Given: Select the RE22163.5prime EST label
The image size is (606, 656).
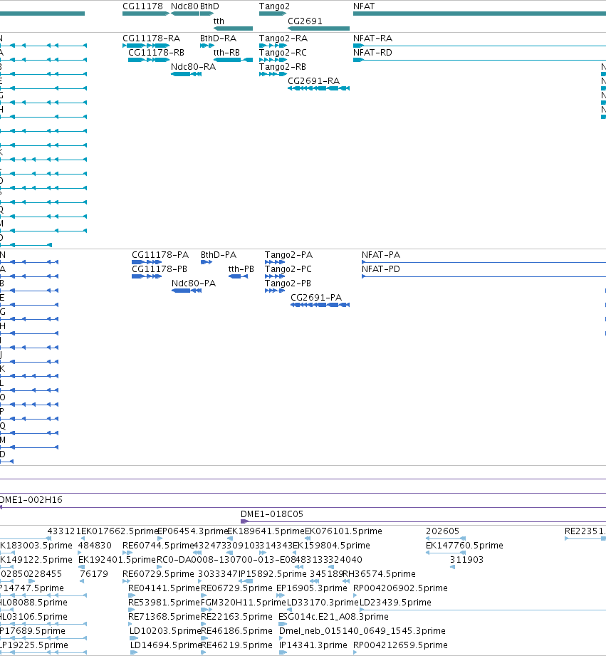Looking at the screenshot, I should pos(236,617).
